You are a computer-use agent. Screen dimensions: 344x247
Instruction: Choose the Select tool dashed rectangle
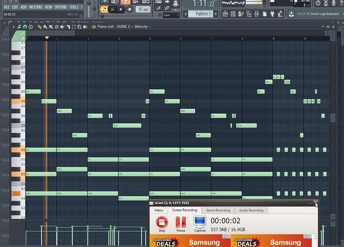click(x=74, y=27)
